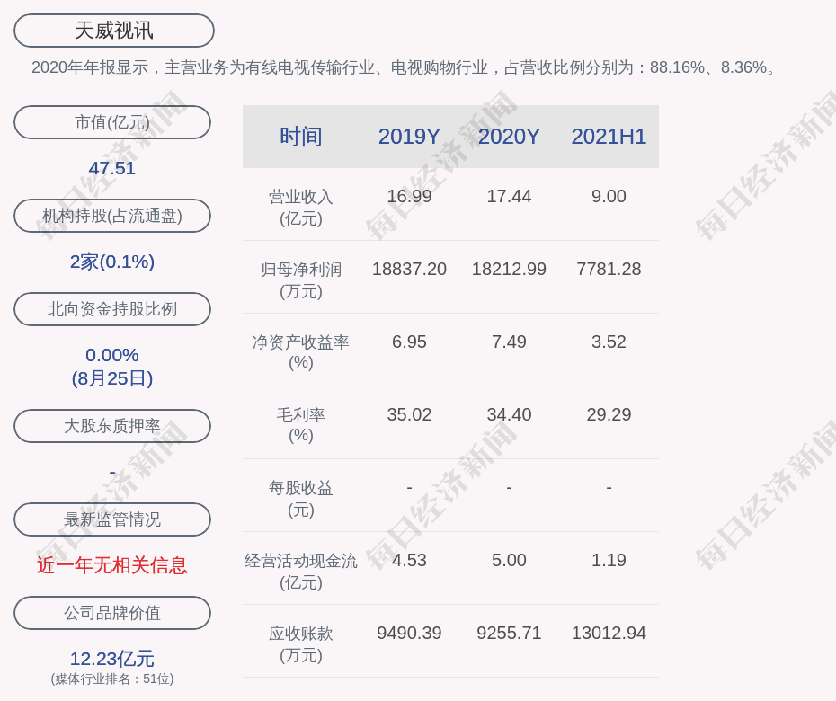The image size is (836, 701).
Task: Click ROE value 7.49
Action: [x=509, y=342]
